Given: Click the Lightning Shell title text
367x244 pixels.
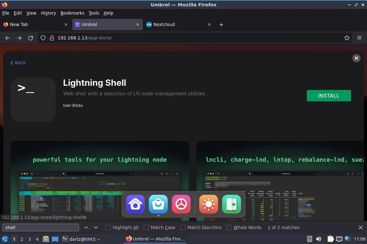Looking at the screenshot, I should click(95, 83).
